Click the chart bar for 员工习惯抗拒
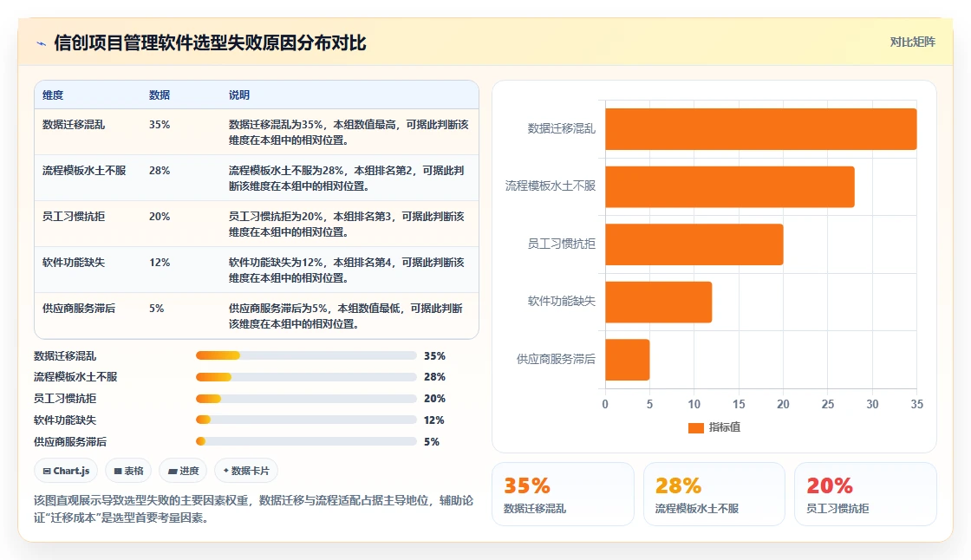The image size is (971, 560). click(x=694, y=244)
